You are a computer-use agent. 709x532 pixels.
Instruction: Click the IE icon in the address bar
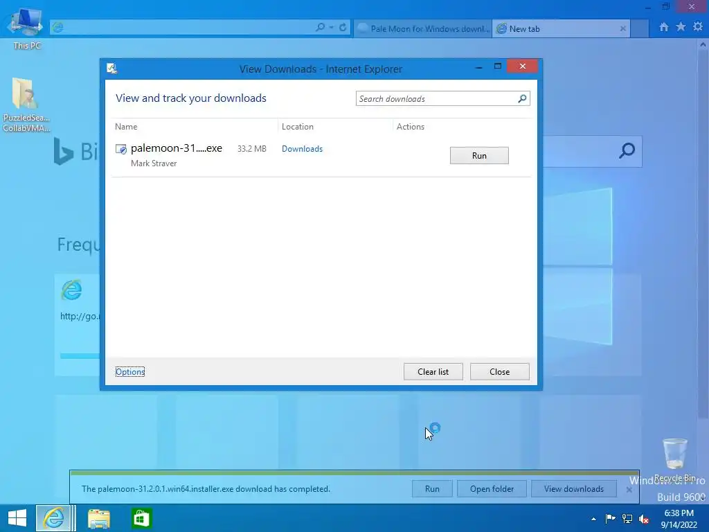(x=57, y=27)
